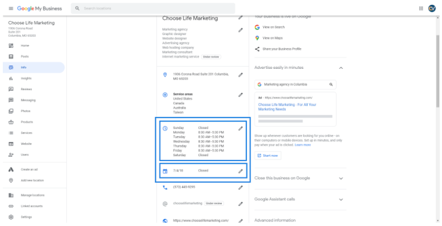Image resolution: width=442 pixels, height=226 pixels.
Task: Edit the business name pencil icon
Action: 240,17
